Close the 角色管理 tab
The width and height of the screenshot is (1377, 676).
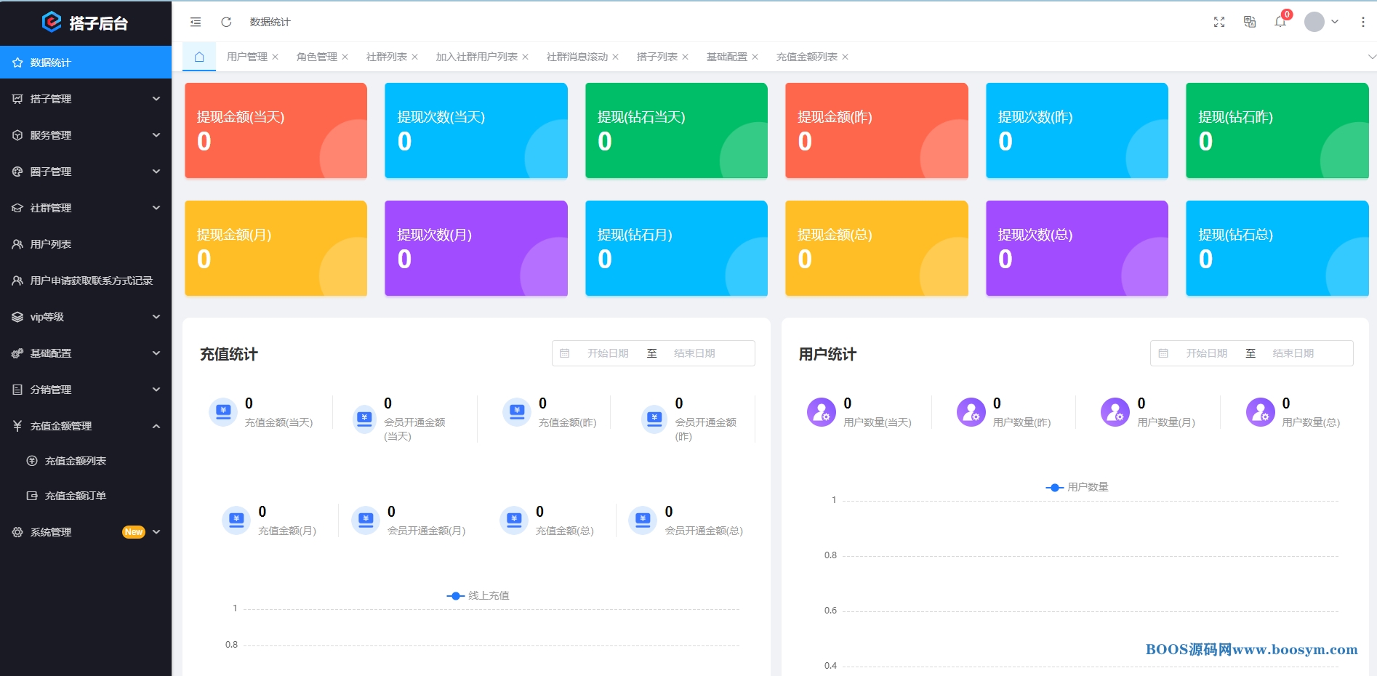coord(345,57)
